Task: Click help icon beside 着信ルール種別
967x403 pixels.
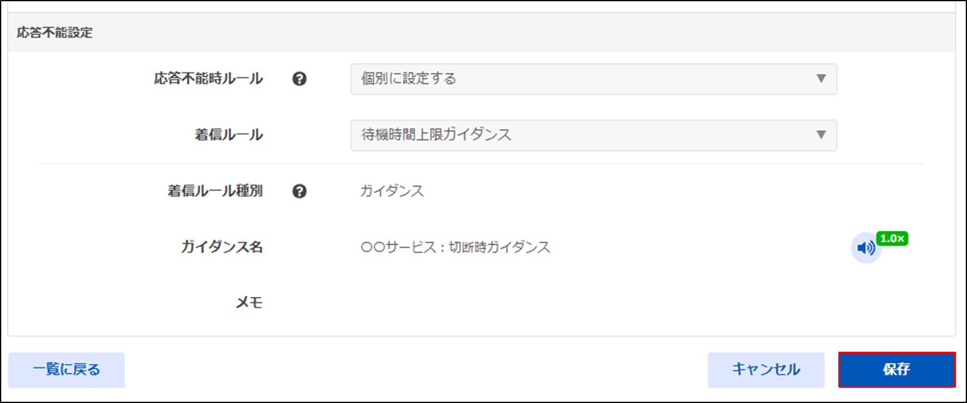Action: click(300, 192)
